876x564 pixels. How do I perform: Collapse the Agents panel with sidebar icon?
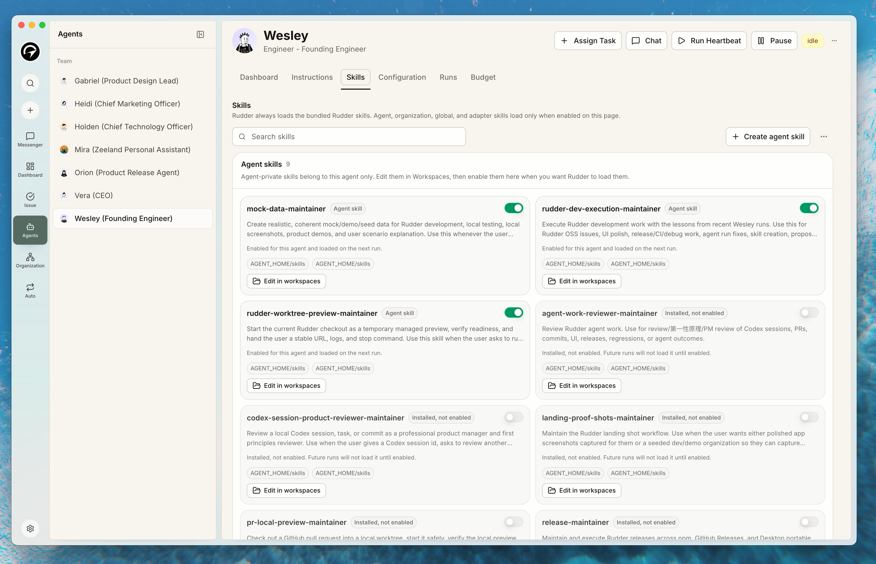pyautogui.click(x=200, y=34)
